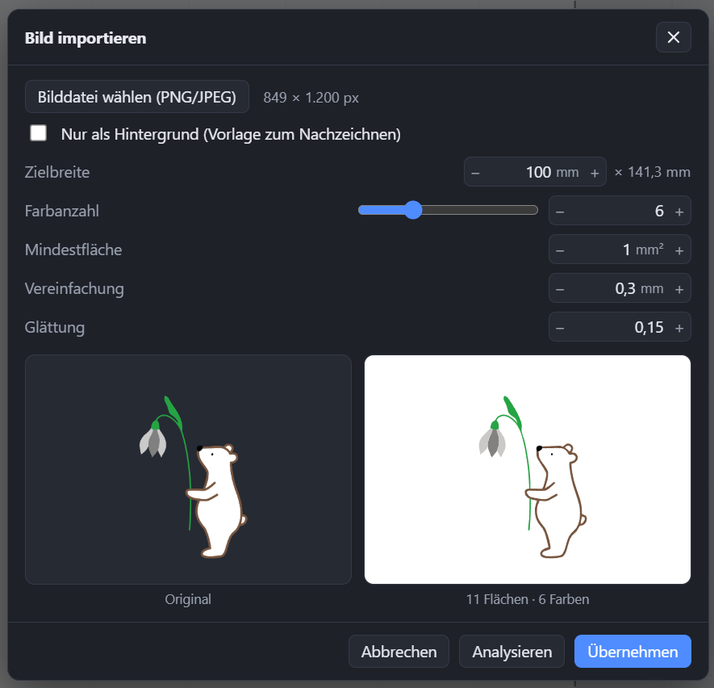Increase Zielbreite with the plus icon

pos(595,173)
